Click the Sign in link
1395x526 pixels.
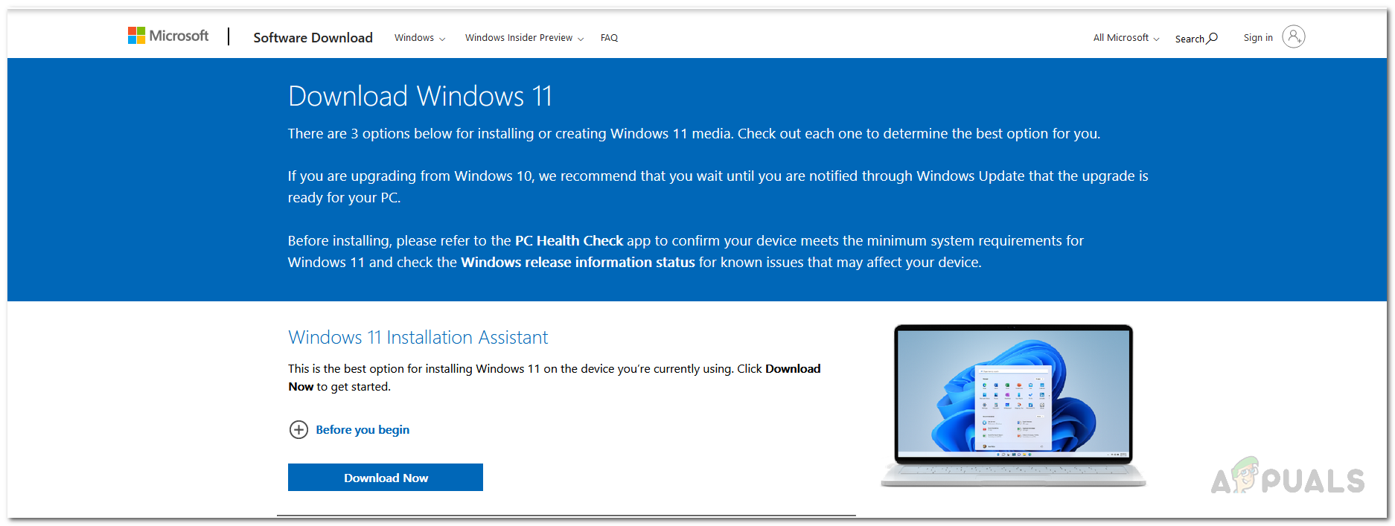click(x=1258, y=38)
